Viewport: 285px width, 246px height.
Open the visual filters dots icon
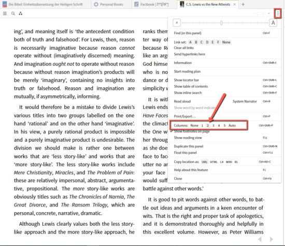tap(21, 13)
